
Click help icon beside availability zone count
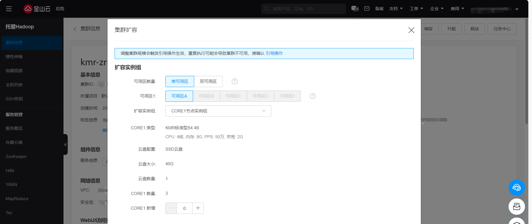[x=235, y=82]
